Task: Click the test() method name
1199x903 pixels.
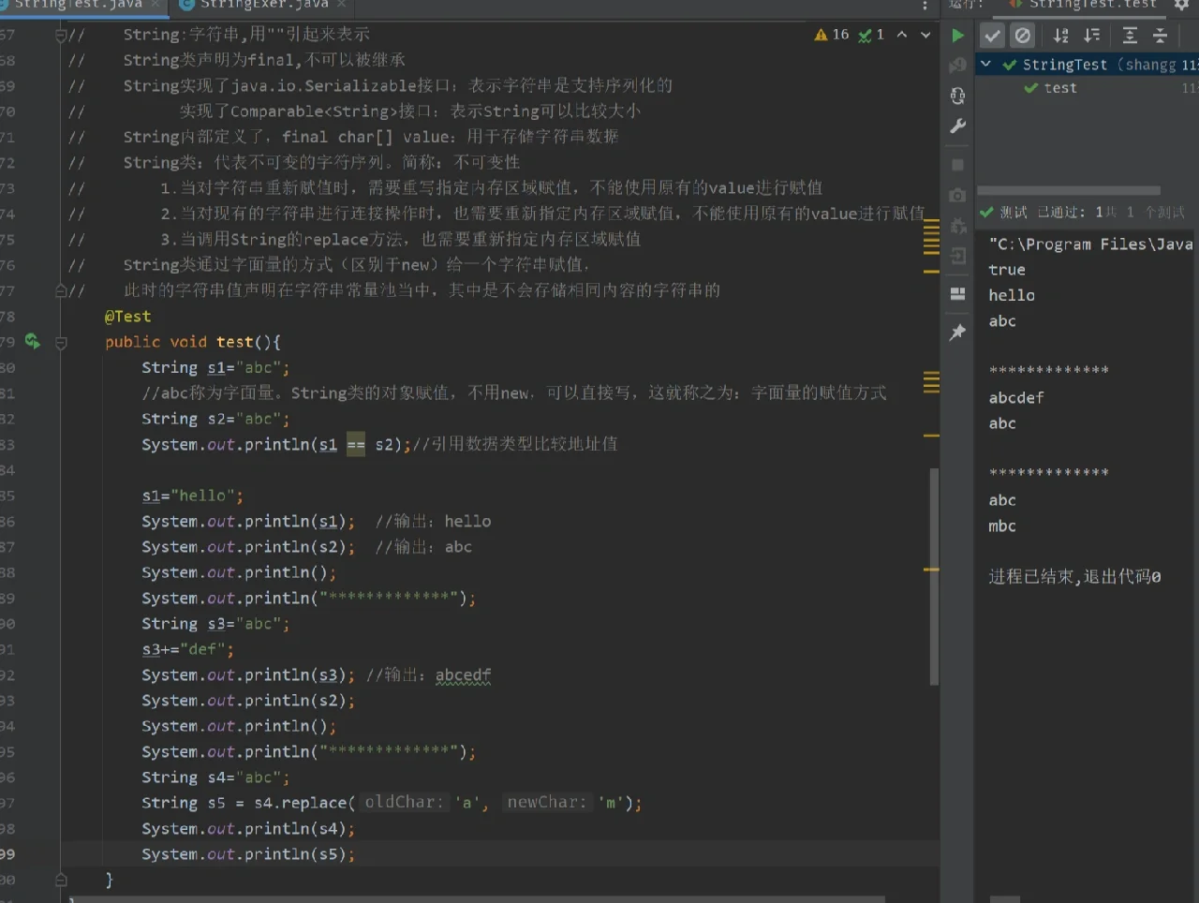Action: coord(234,342)
